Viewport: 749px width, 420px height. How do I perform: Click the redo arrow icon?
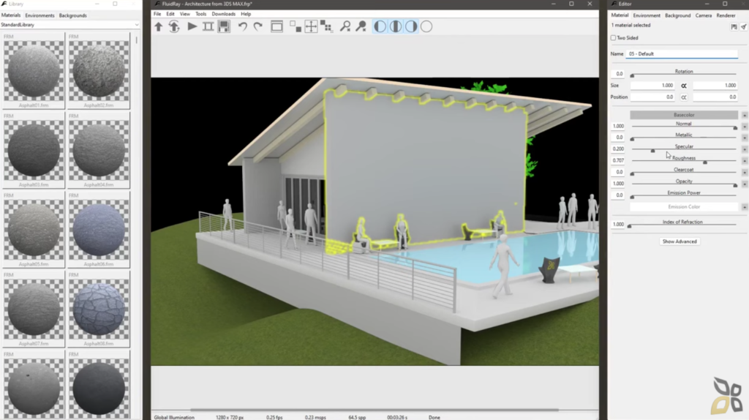[258, 26]
